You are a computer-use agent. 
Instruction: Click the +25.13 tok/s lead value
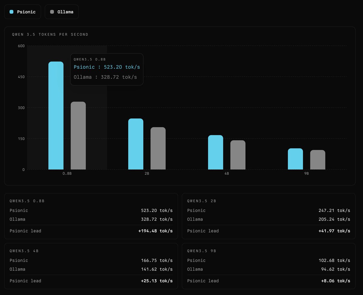coord(157,281)
